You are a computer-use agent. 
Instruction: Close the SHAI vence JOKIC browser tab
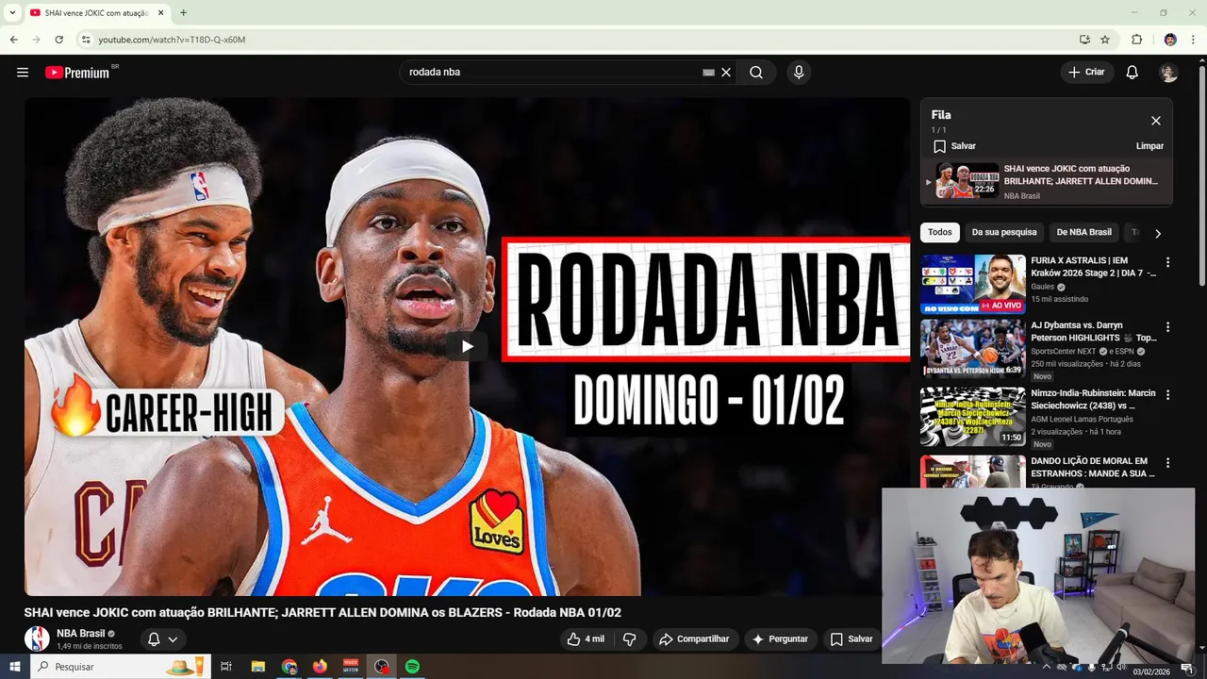click(x=161, y=13)
